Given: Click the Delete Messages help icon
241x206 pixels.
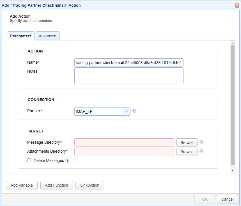Looking at the screenshot, I should coord(67,161).
